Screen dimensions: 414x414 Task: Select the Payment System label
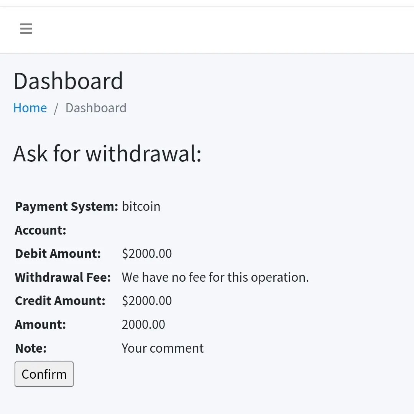coord(66,207)
